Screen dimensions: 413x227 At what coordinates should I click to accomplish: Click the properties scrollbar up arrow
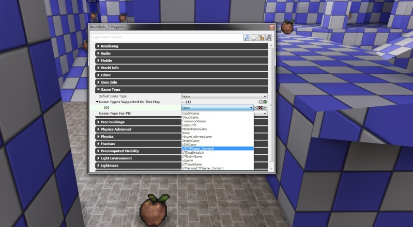pos(271,45)
